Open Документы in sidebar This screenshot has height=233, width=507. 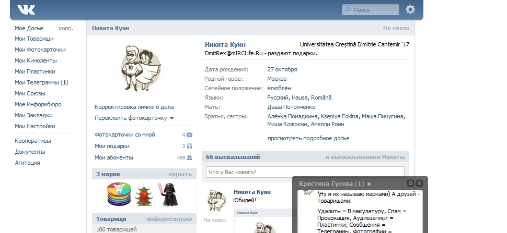[30, 152]
